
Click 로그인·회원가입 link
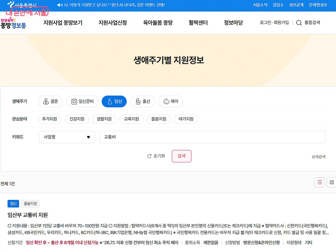(x=274, y=23)
